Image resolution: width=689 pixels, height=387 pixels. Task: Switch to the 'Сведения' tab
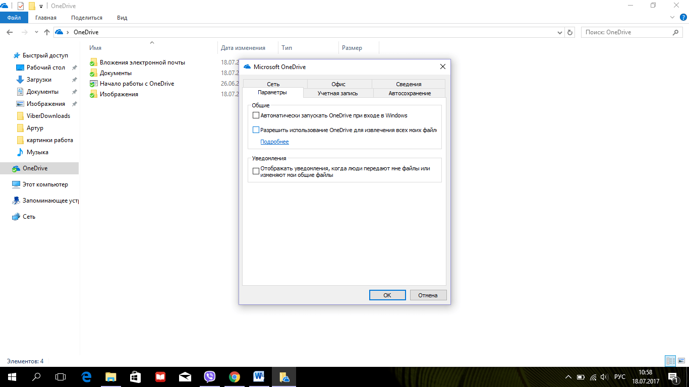(x=409, y=84)
